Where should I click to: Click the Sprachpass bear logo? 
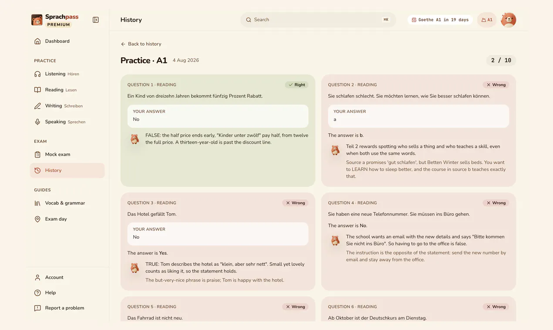coord(37,20)
